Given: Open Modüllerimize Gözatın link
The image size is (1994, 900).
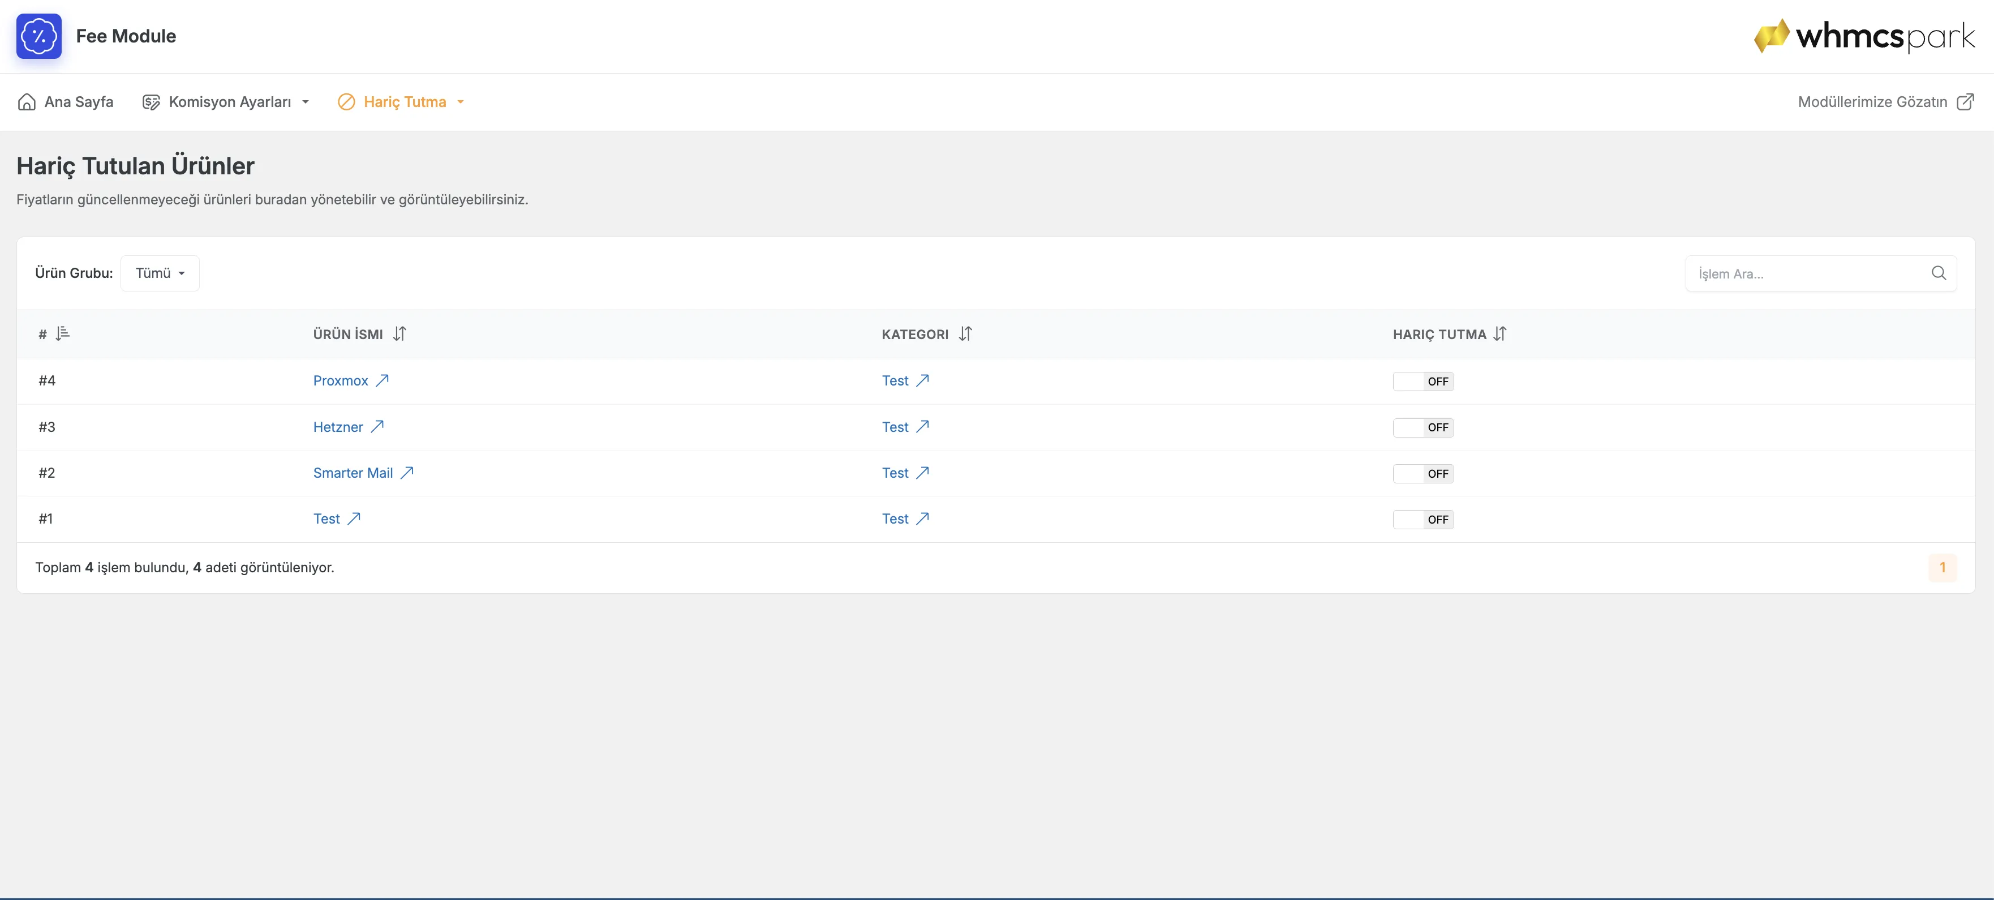Looking at the screenshot, I should pyautogui.click(x=1885, y=101).
